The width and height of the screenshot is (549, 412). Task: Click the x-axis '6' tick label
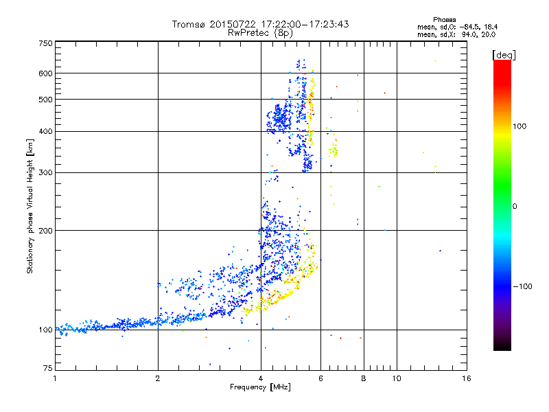[x=320, y=378]
